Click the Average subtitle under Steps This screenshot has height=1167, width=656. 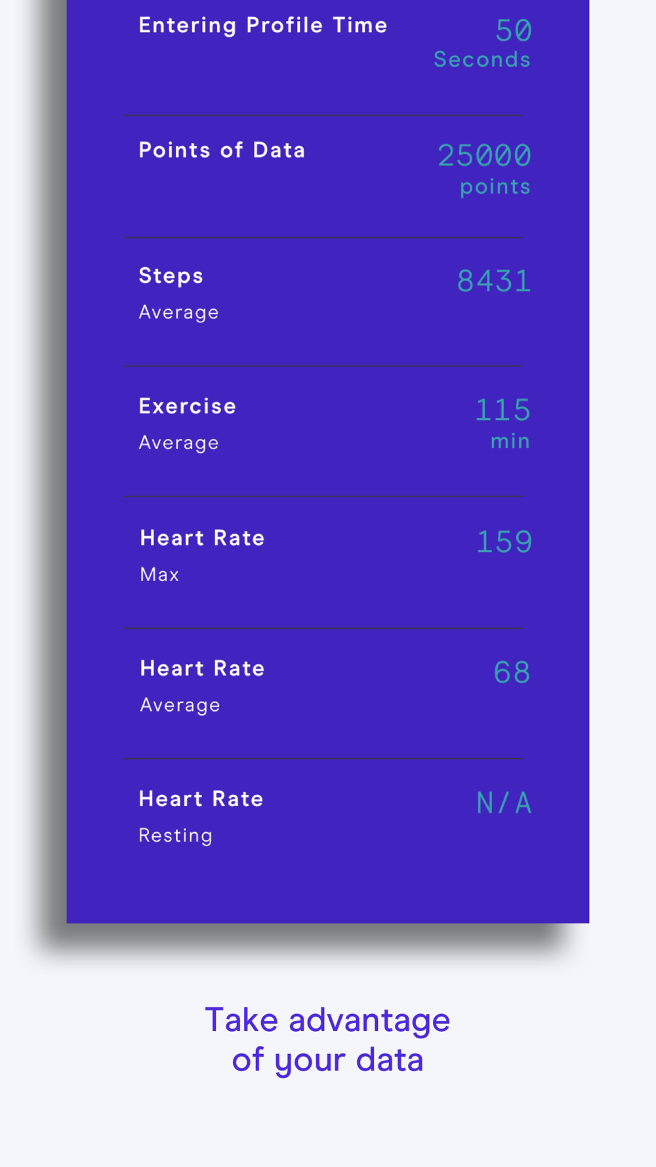(x=178, y=312)
